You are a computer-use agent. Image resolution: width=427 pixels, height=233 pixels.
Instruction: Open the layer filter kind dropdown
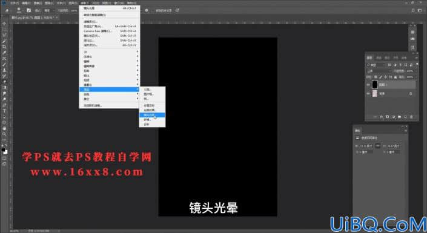(376, 65)
